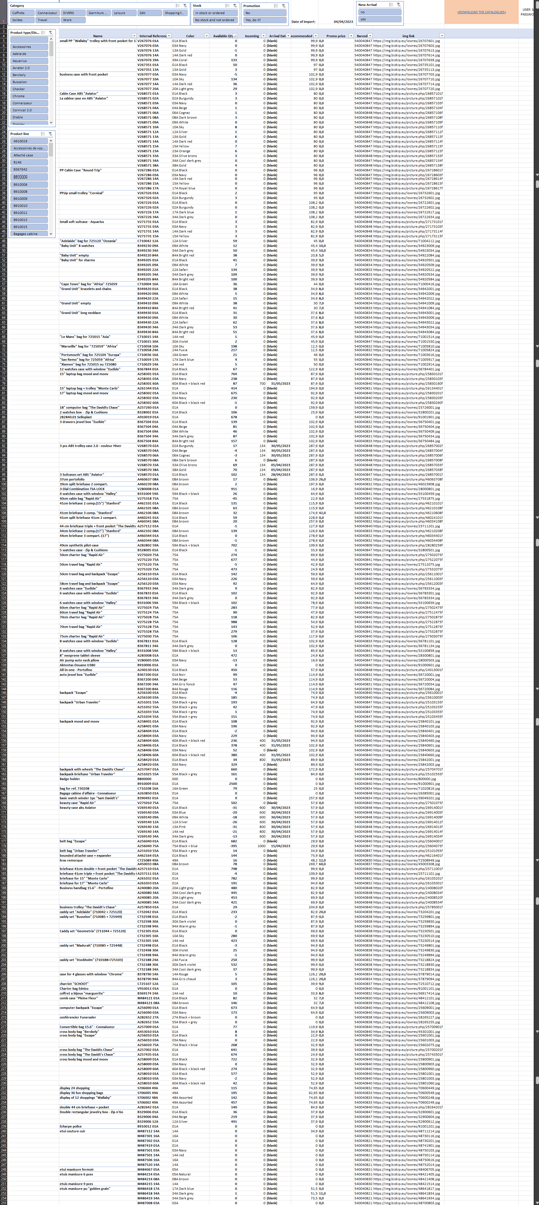Open Arrival Date column filter dropdown

click(x=288, y=36)
